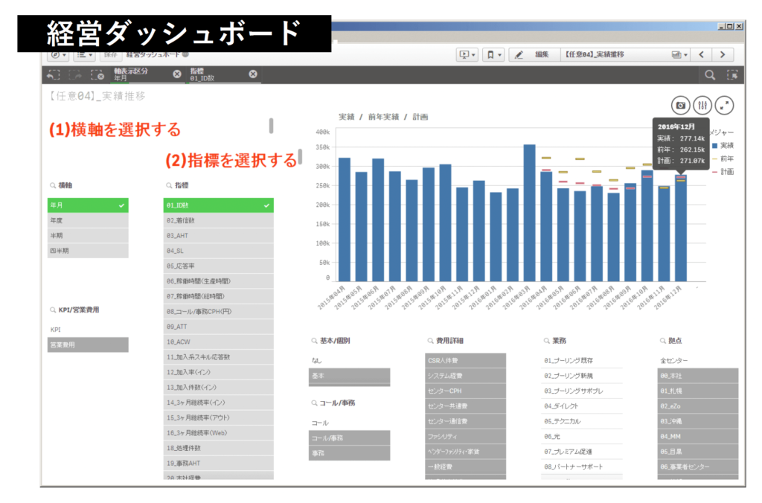The height and width of the screenshot is (503, 762).
Task: Select 全センター in 拠点 list
Action: pyautogui.click(x=698, y=361)
